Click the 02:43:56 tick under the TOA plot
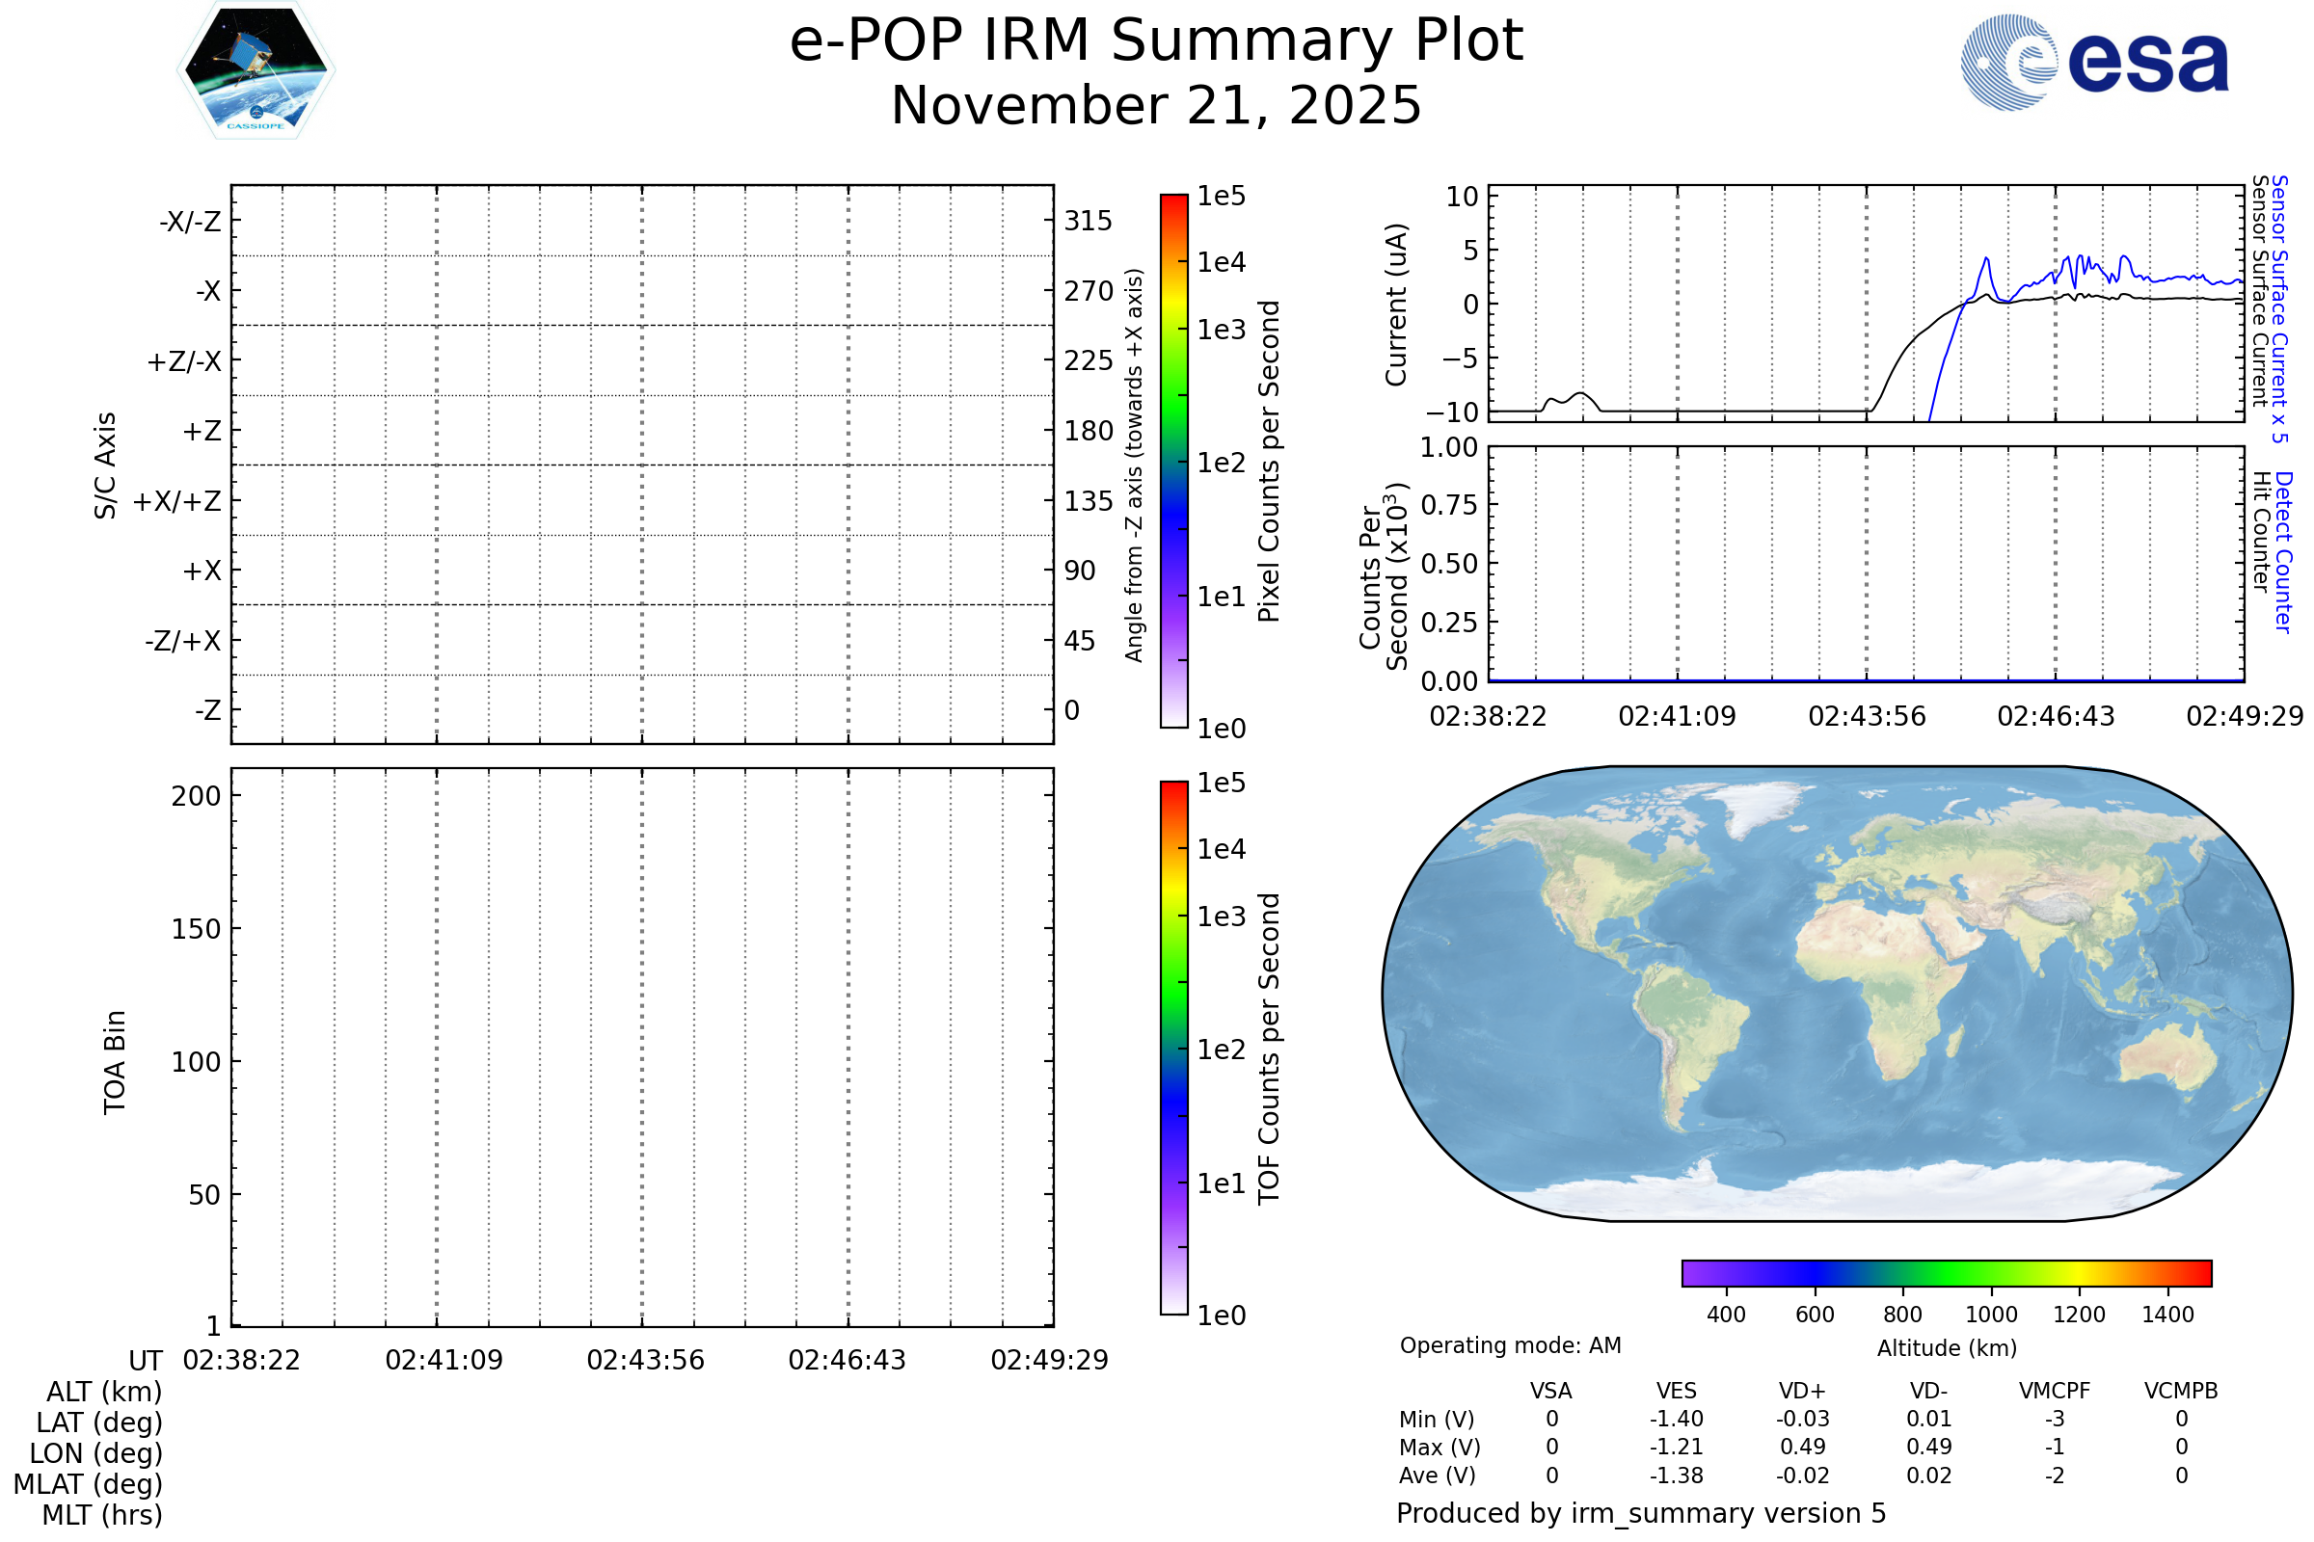 pyautogui.click(x=645, y=1360)
